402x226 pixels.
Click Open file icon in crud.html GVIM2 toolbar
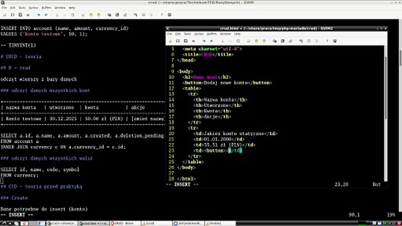[x=170, y=41]
